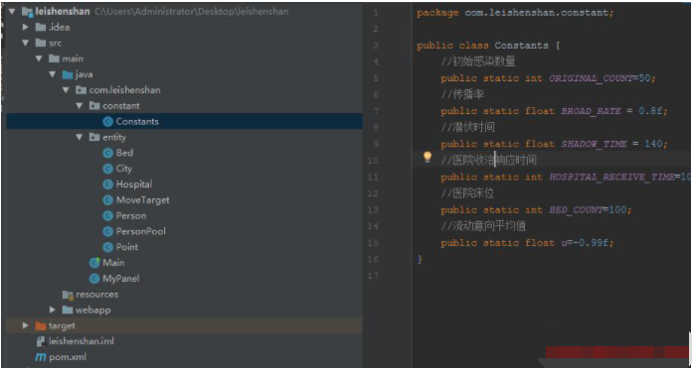Screen dimensions: 692x368
Task: Collapse the com.leishenshan package arrow
Action: [x=66, y=90]
